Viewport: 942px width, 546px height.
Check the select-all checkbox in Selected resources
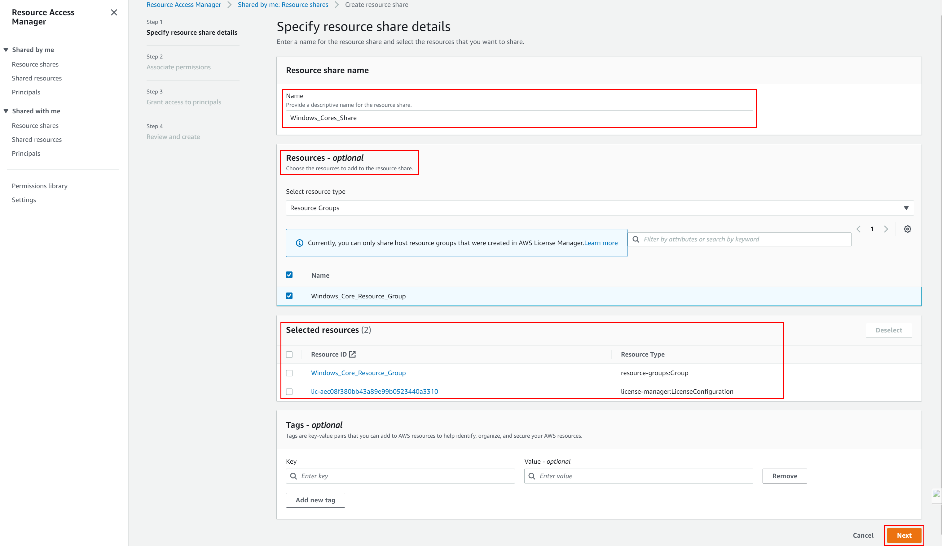[x=289, y=354]
